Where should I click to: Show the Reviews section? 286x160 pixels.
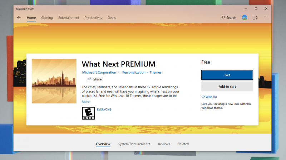coord(164,144)
